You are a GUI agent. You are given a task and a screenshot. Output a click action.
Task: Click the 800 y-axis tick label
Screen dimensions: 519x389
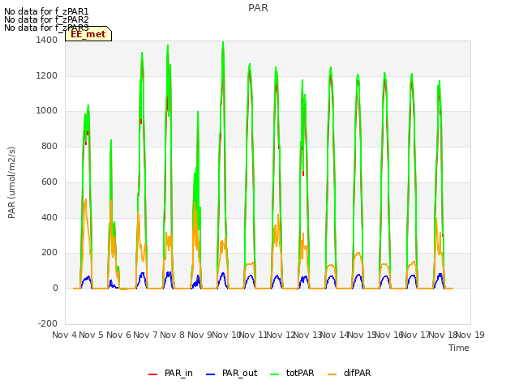point(49,146)
